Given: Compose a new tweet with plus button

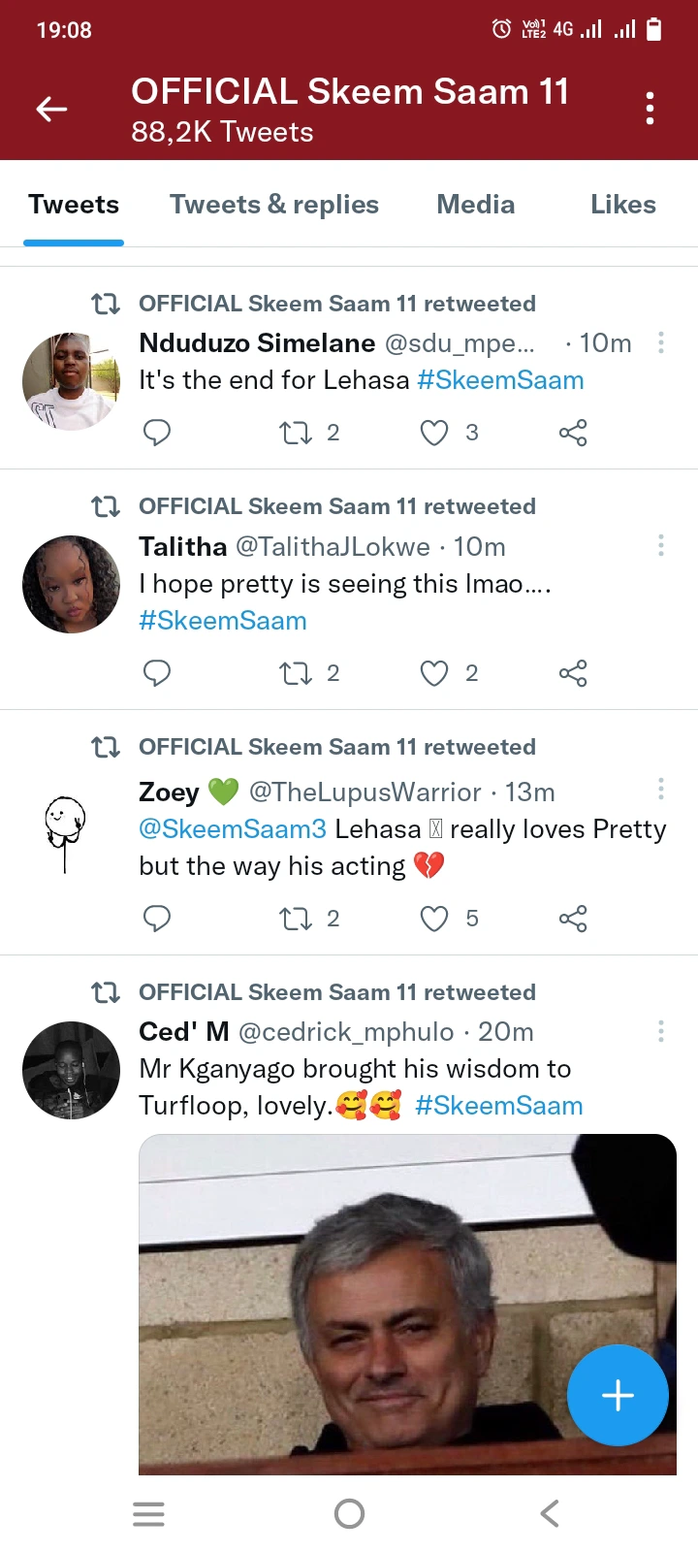Looking at the screenshot, I should pos(618,1395).
